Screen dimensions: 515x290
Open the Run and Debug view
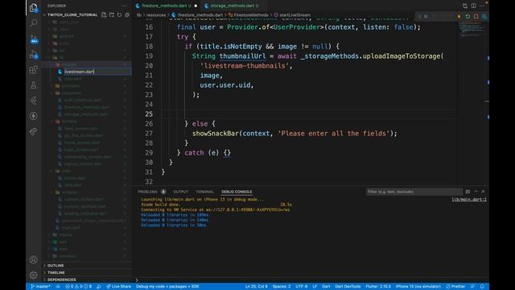click(34, 55)
